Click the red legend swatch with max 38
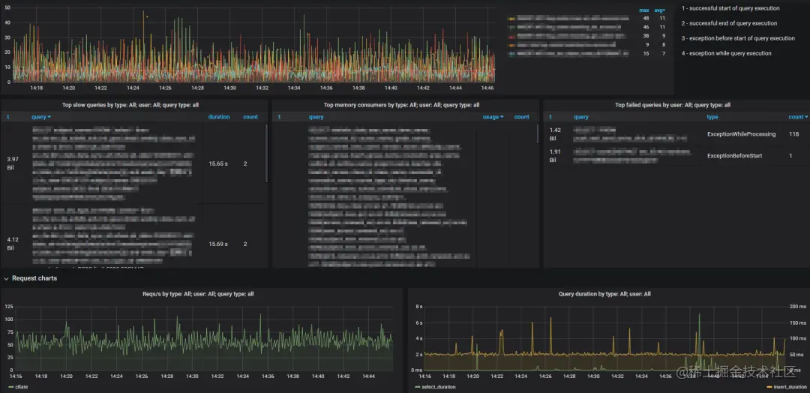The height and width of the screenshot is (393, 810). click(512, 37)
